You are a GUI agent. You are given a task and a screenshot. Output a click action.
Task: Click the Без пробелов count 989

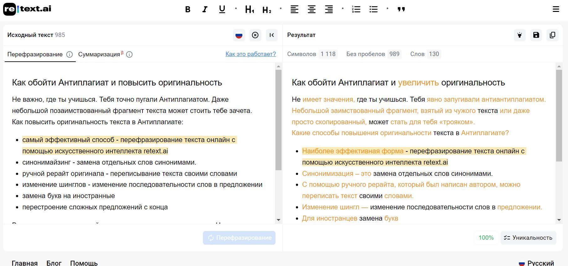[x=394, y=54]
